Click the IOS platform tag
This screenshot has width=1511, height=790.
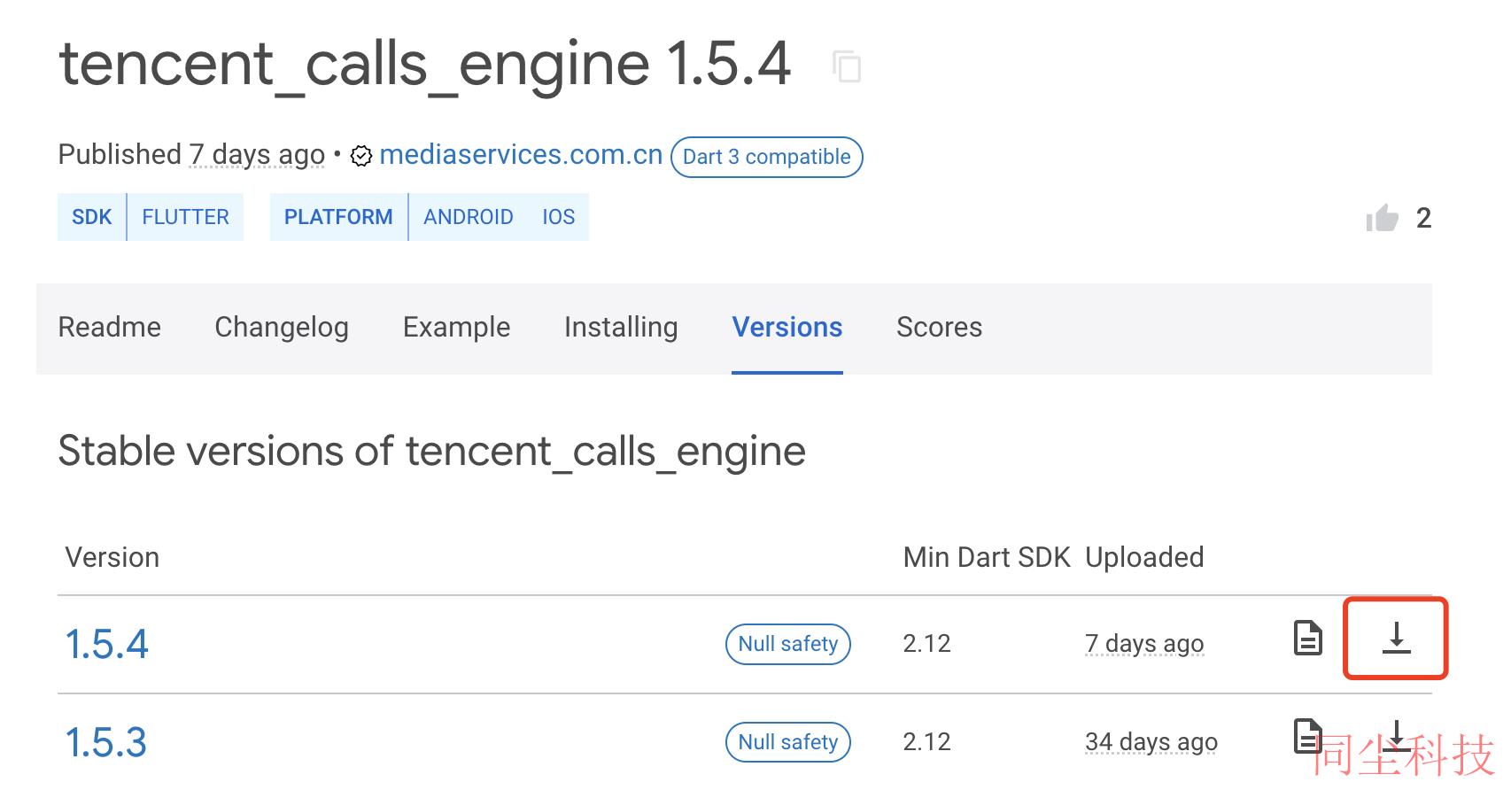tap(559, 217)
